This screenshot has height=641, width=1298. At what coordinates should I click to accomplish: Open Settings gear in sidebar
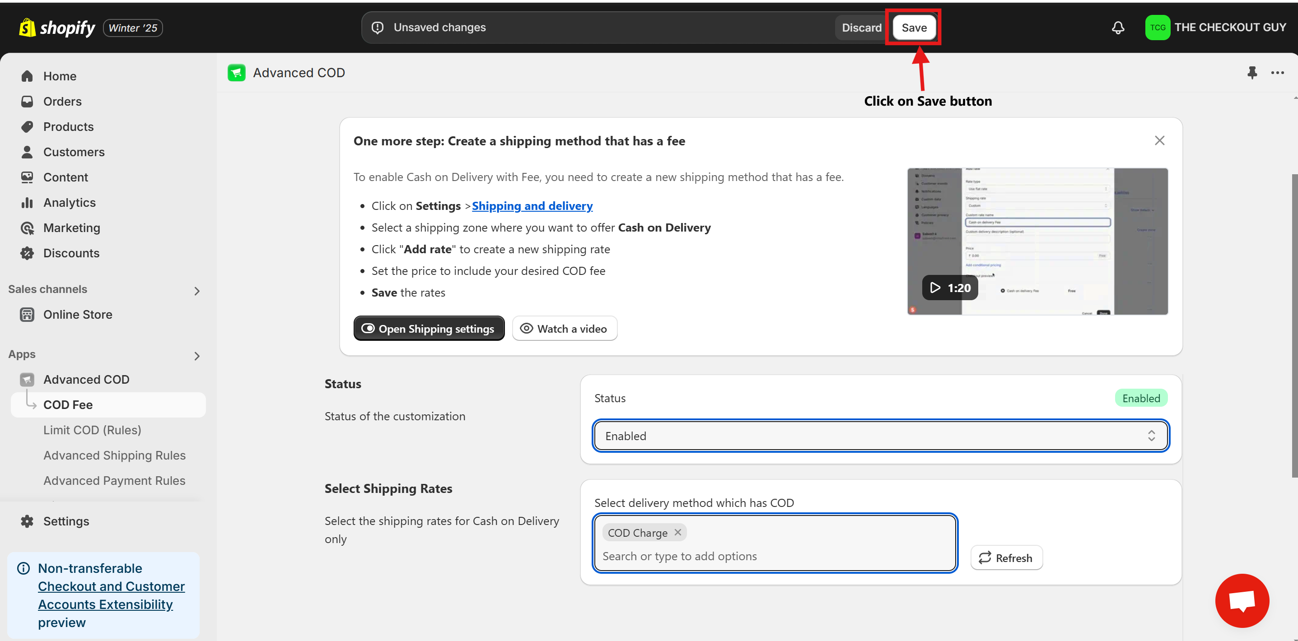pos(27,521)
